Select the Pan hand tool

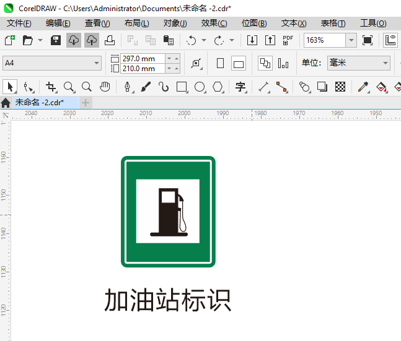(x=105, y=87)
